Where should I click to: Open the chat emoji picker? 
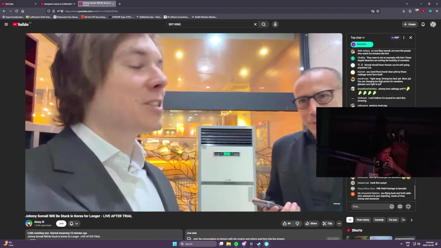(392, 206)
